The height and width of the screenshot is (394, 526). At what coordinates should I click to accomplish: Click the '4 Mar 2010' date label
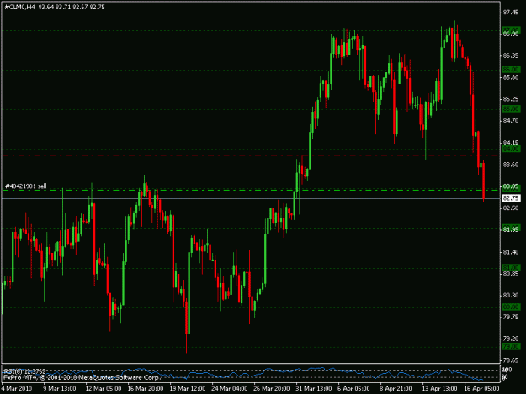[17, 389]
